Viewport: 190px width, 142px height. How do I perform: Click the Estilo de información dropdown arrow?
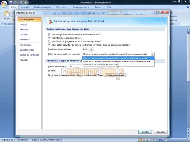point(153,54)
